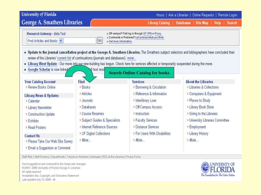Open Let us know what you think link
This screenshot has width=261, height=195.
coord(150,38)
